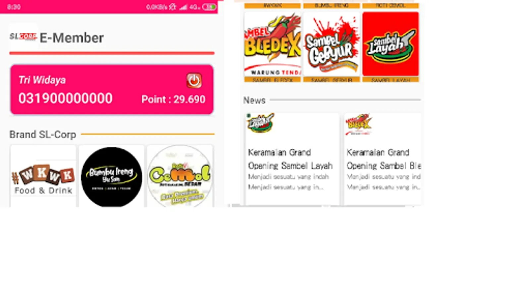Tap the Sambel Layah logo in news

click(261, 123)
